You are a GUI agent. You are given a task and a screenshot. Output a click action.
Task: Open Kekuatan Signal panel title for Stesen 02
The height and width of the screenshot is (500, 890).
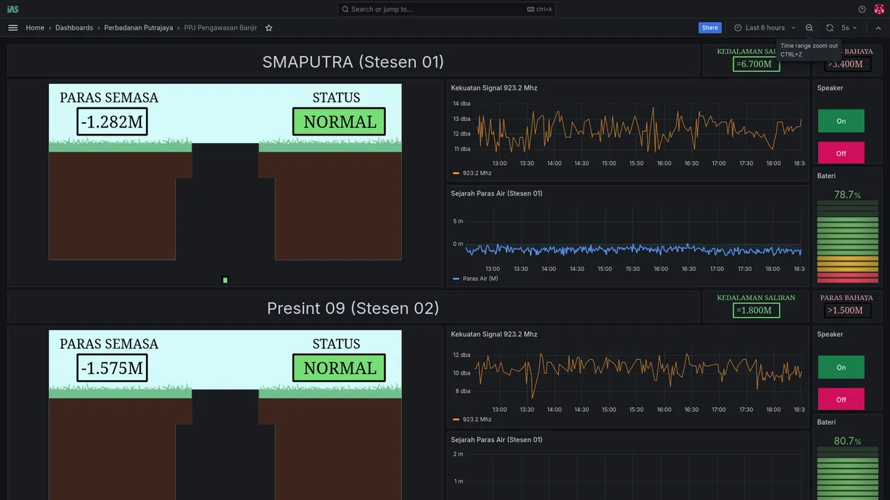pyautogui.click(x=494, y=334)
